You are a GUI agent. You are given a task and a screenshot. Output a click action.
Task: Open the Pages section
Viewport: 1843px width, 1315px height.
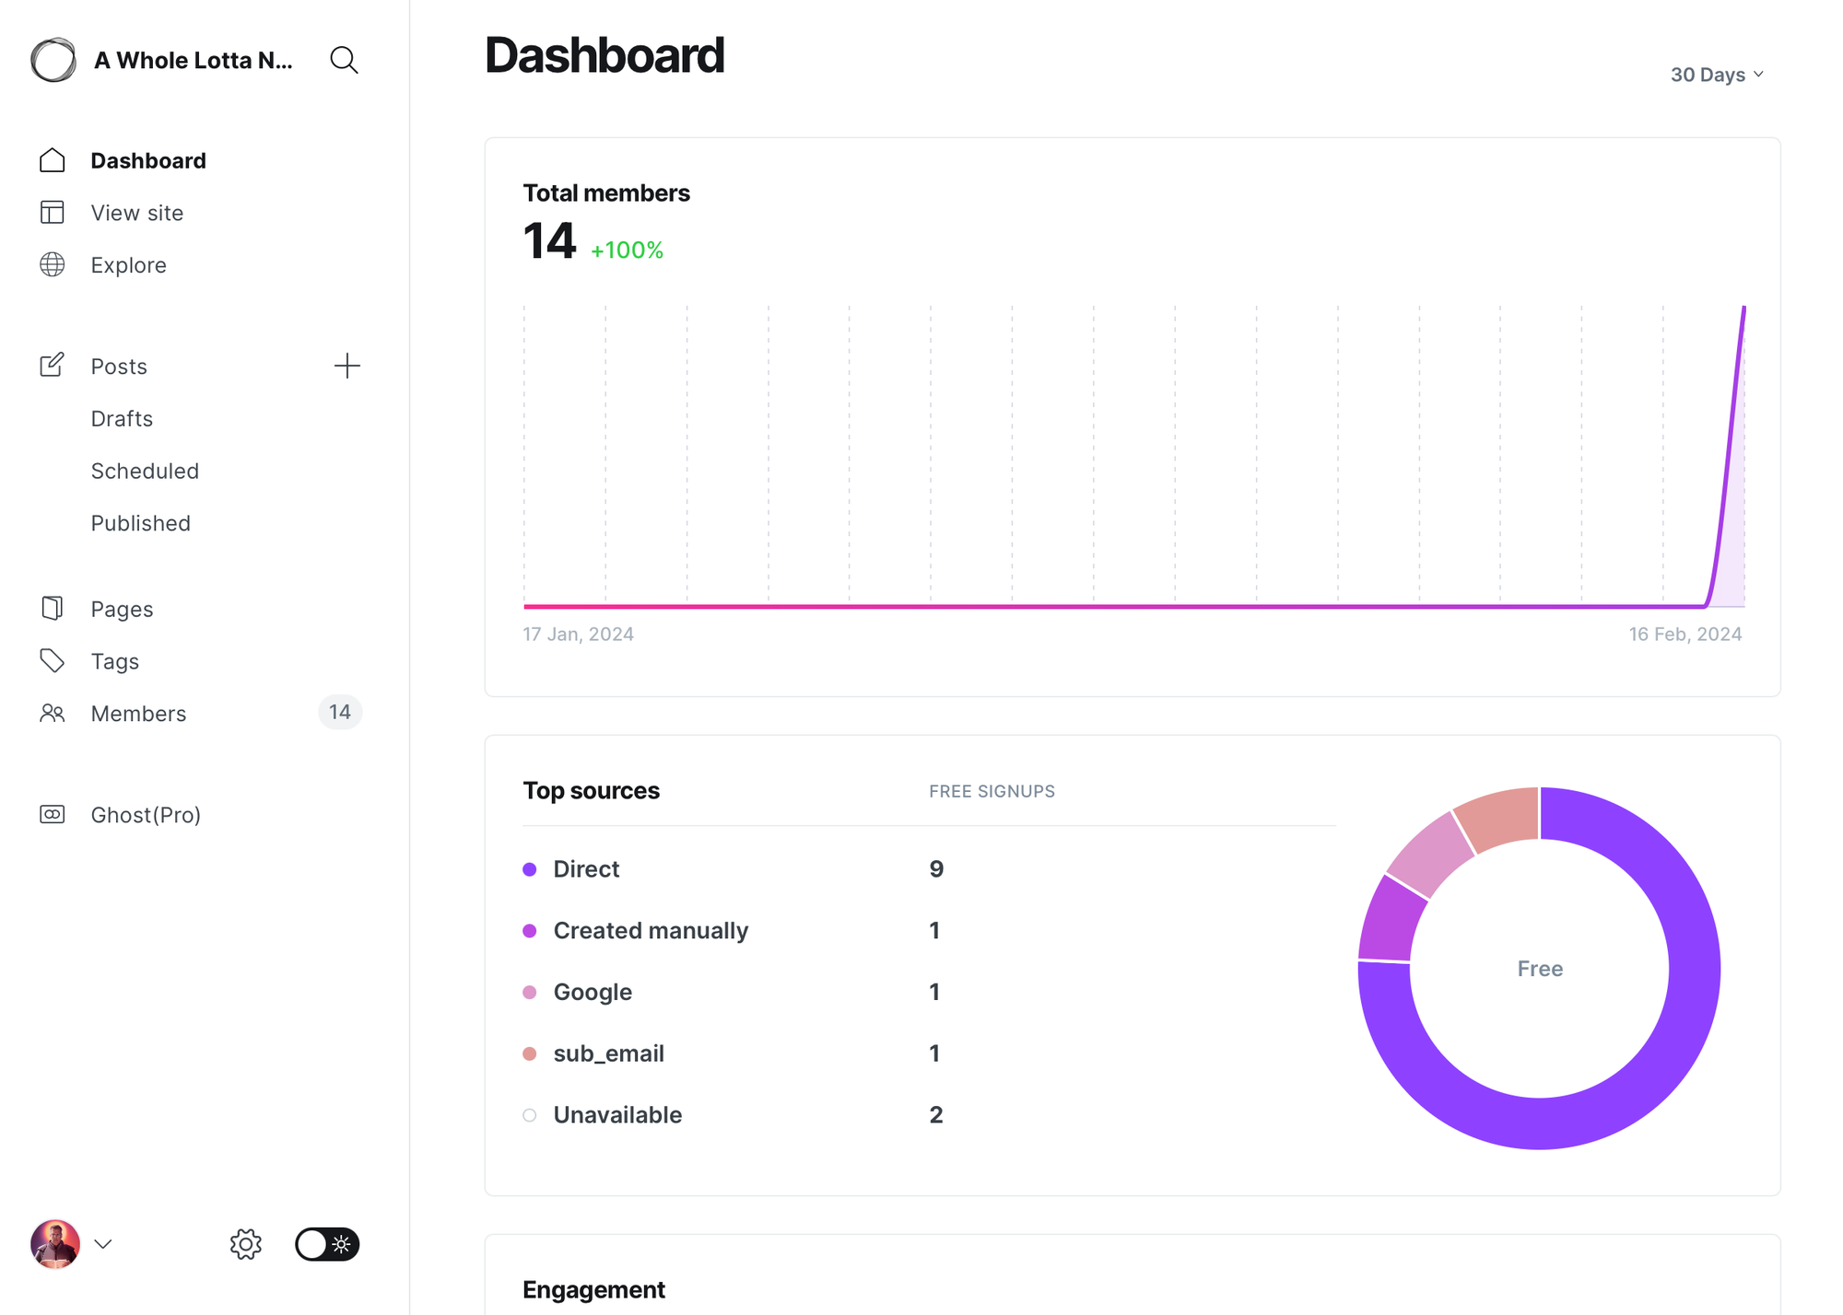(x=122, y=609)
